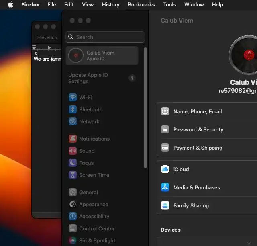257x246 pixels.
Task: Open the iCloud row
Action: pyautogui.click(x=207, y=169)
